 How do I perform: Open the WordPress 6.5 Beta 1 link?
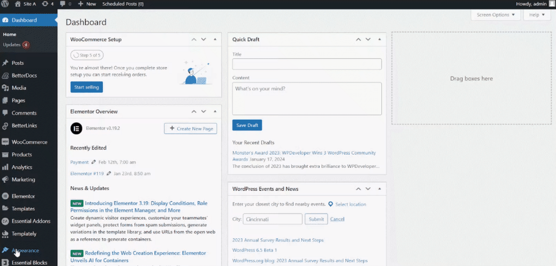coord(255,250)
